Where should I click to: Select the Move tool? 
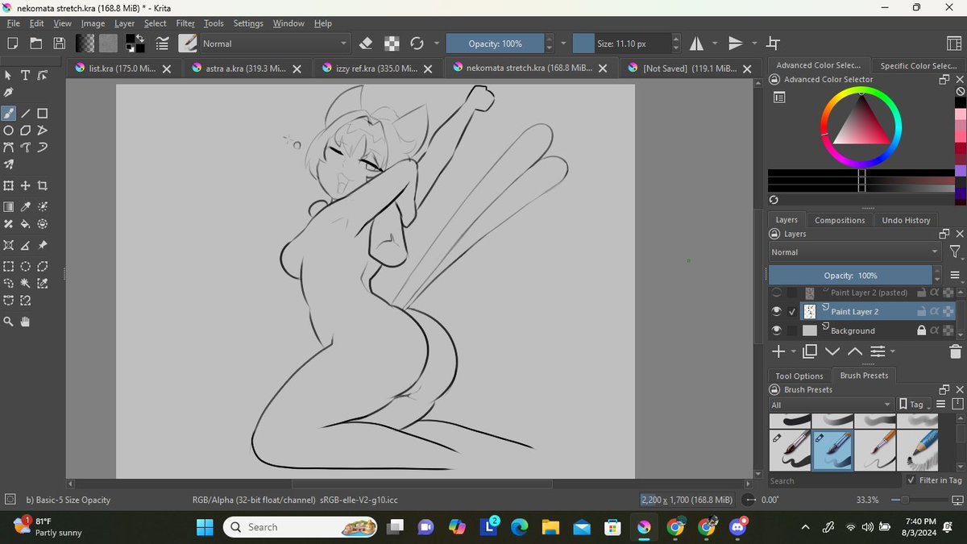pos(26,186)
